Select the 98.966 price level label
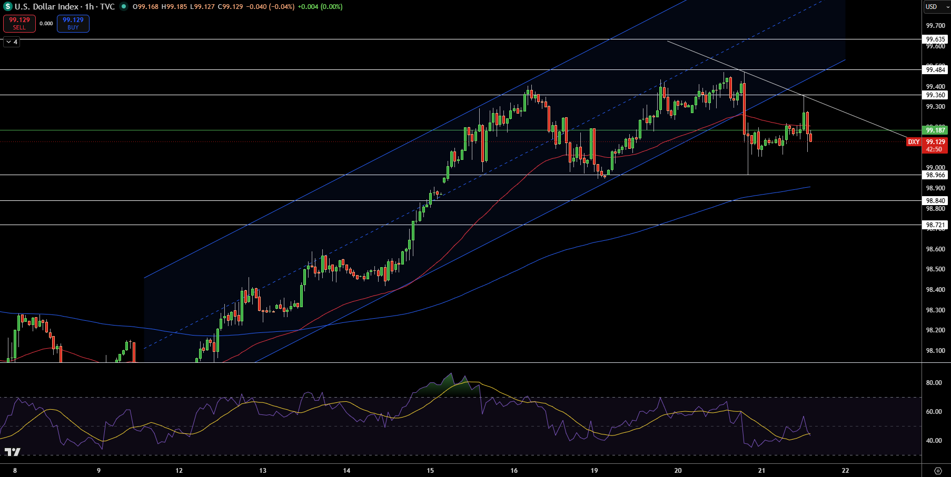 coord(935,175)
